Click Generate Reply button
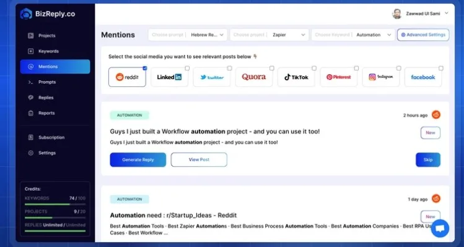The width and height of the screenshot is (464, 247). click(x=138, y=160)
